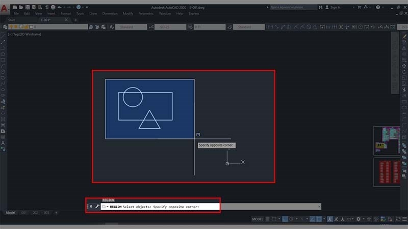Screen dimensions: 408x229
Task: Open the Dimension menu
Action: tap(110, 14)
